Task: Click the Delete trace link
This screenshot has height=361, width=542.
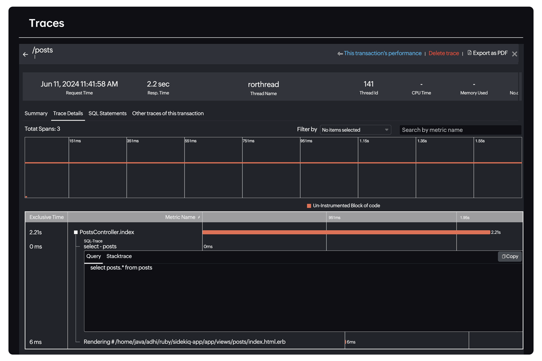Action: click(444, 53)
